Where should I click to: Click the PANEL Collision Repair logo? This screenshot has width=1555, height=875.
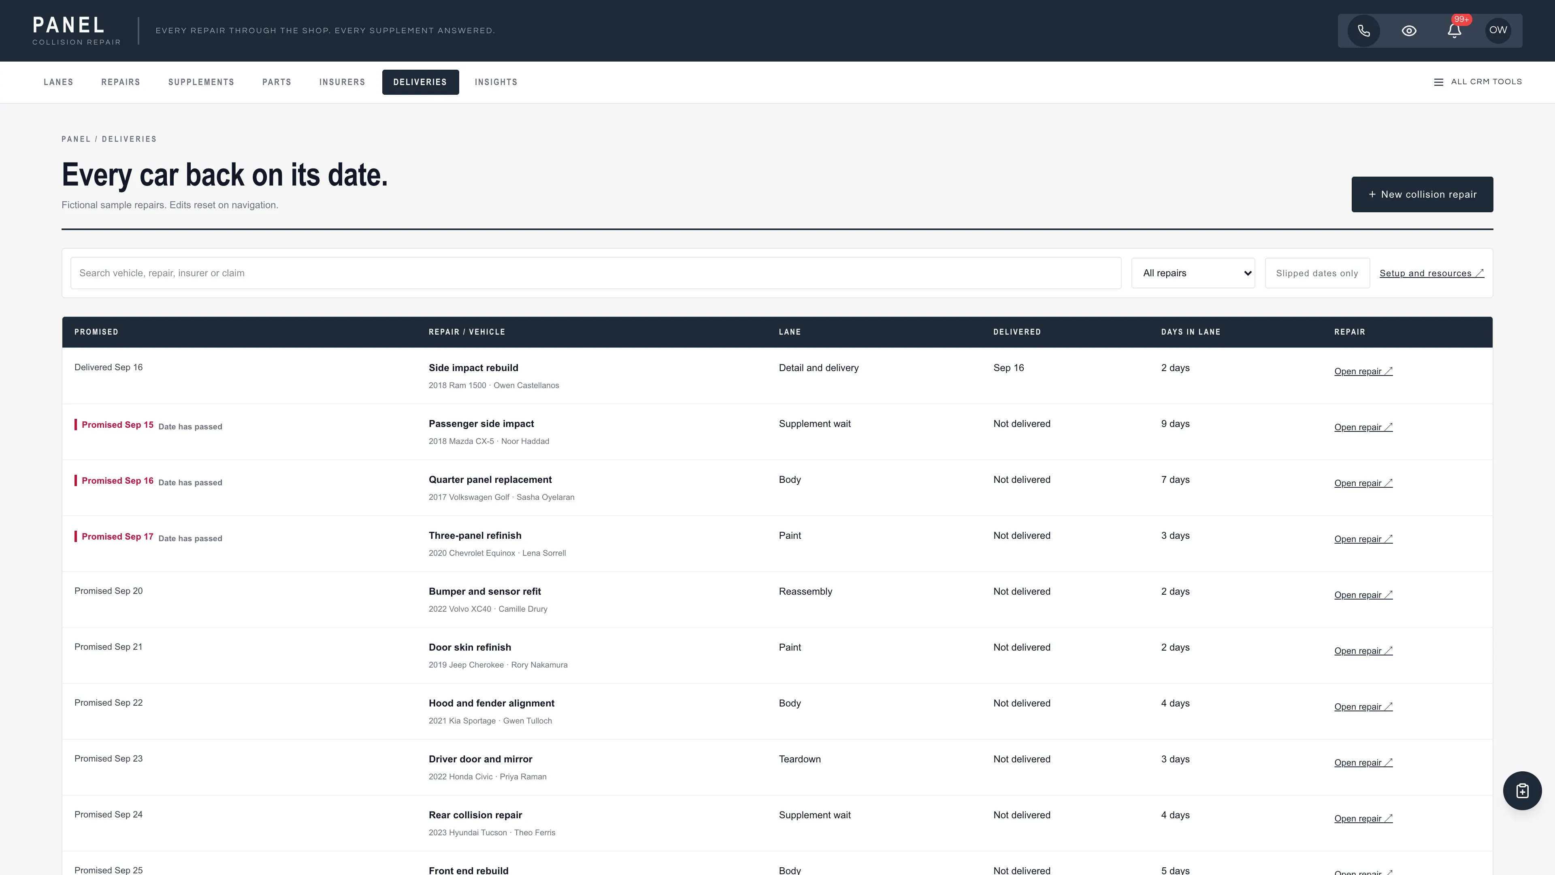pos(77,31)
